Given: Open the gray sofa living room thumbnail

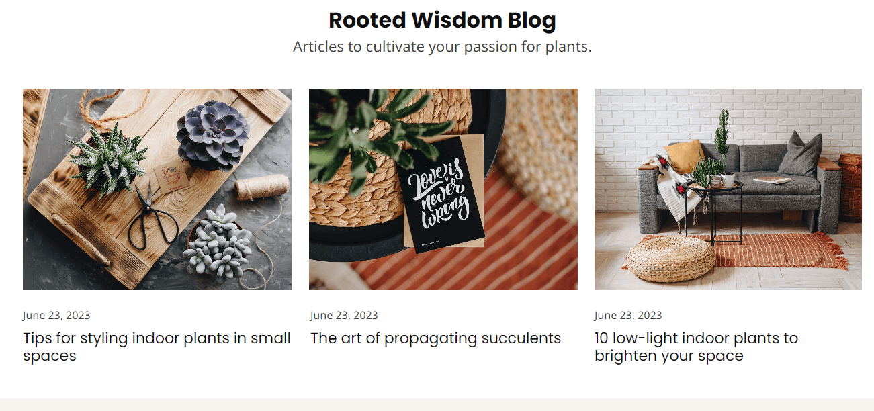Looking at the screenshot, I should pos(728,189).
